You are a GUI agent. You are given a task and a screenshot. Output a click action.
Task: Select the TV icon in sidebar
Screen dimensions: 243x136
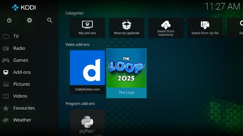6,36
